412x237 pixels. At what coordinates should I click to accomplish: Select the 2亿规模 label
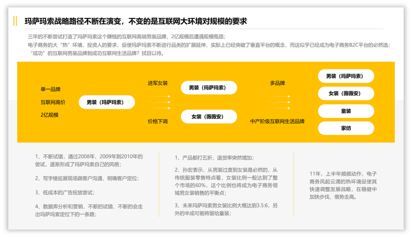(x=50, y=115)
